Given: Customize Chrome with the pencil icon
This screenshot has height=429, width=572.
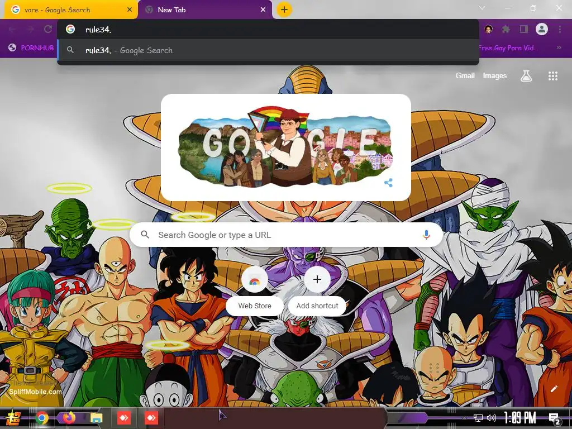Looking at the screenshot, I should 554,389.
